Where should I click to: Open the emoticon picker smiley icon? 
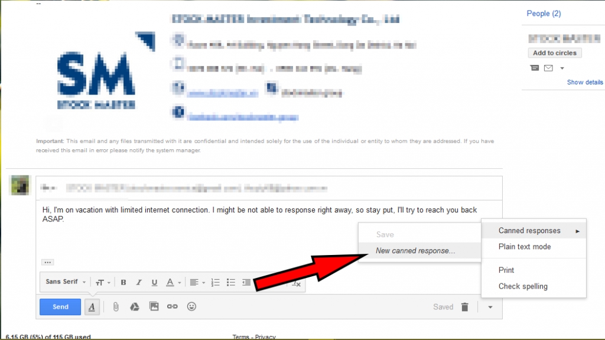(191, 306)
